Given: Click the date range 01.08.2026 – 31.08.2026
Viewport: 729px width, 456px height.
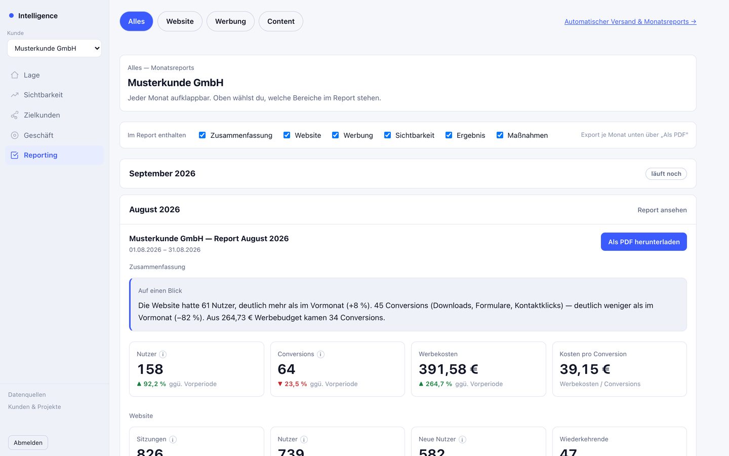Looking at the screenshot, I should 165,250.
